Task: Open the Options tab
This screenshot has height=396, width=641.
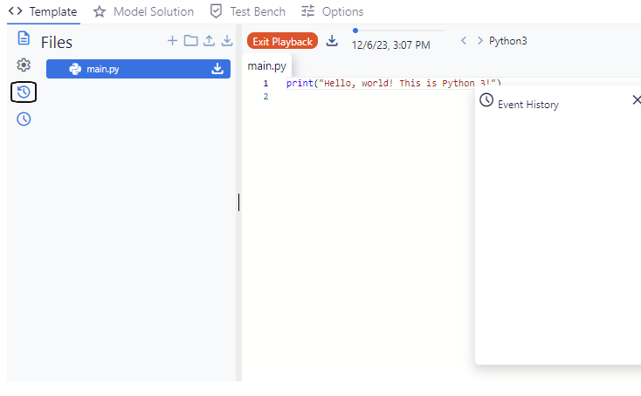Action: point(332,11)
